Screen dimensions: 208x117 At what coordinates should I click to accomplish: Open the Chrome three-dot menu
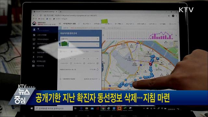tap(176, 16)
